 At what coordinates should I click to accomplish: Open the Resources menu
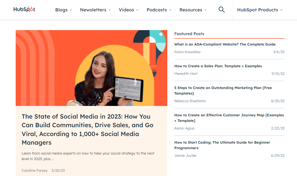pos(193,10)
